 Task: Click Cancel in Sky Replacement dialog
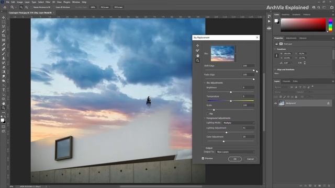pyautogui.click(x=250, y=159)
